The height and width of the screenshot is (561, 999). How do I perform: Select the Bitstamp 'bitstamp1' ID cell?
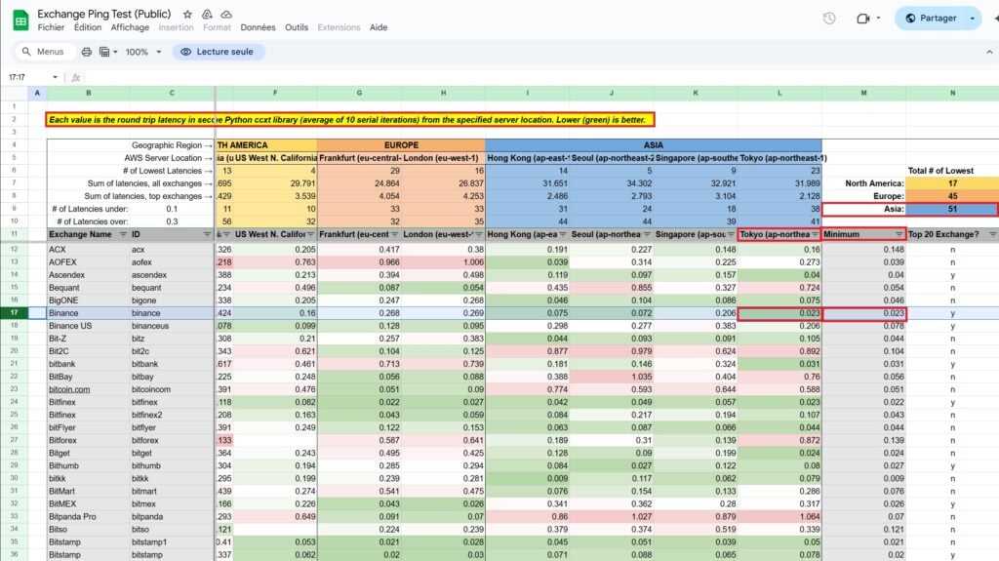tap(172, 542)
